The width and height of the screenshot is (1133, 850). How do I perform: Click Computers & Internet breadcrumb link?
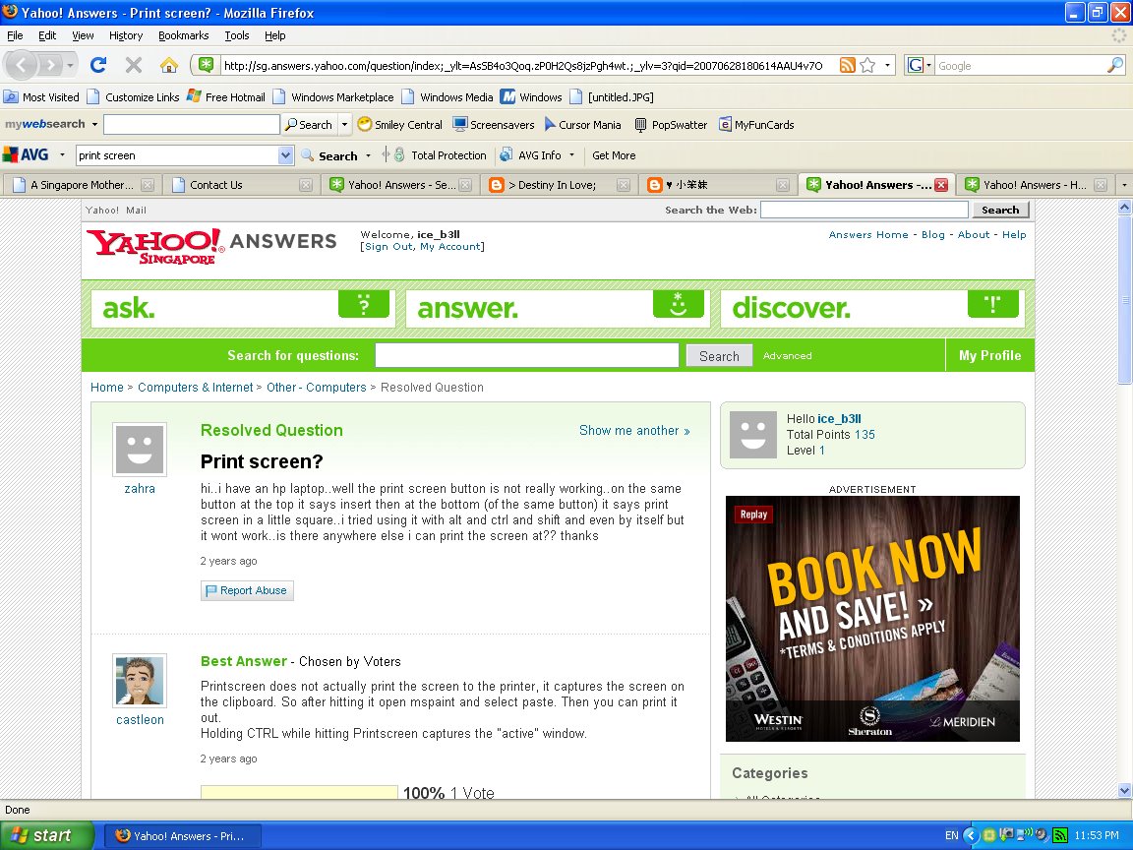point(195,388)
